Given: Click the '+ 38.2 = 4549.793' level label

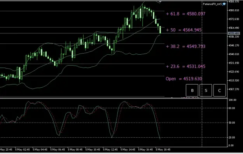Looking at the screenshot, I should click(x=185, y=46).
